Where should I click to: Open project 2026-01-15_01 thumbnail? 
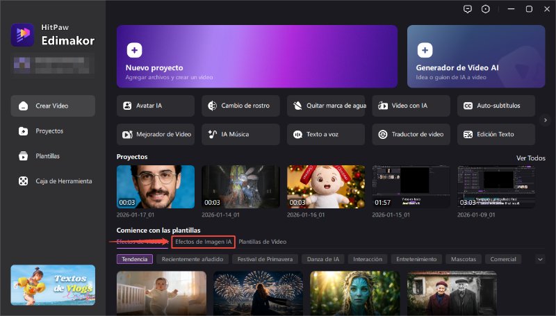point(411,187)
